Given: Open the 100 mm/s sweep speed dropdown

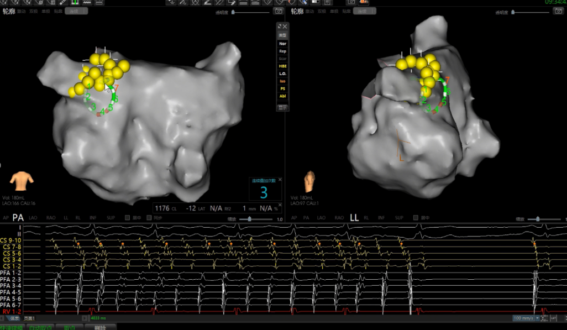Looking at the screenshot, I should (526, 318).
